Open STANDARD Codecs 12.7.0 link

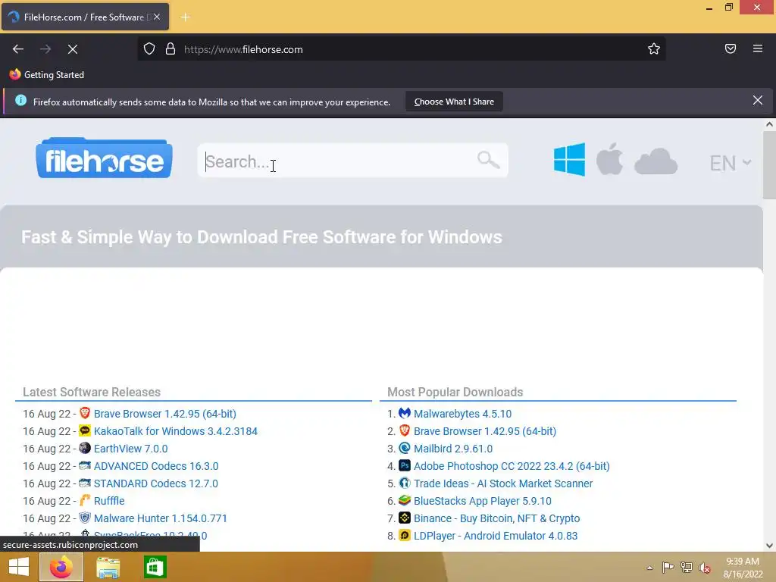(x=156, y=483)
